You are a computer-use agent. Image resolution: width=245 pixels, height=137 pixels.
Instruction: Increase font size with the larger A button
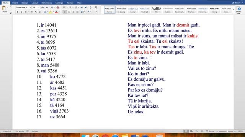point(42,8)
